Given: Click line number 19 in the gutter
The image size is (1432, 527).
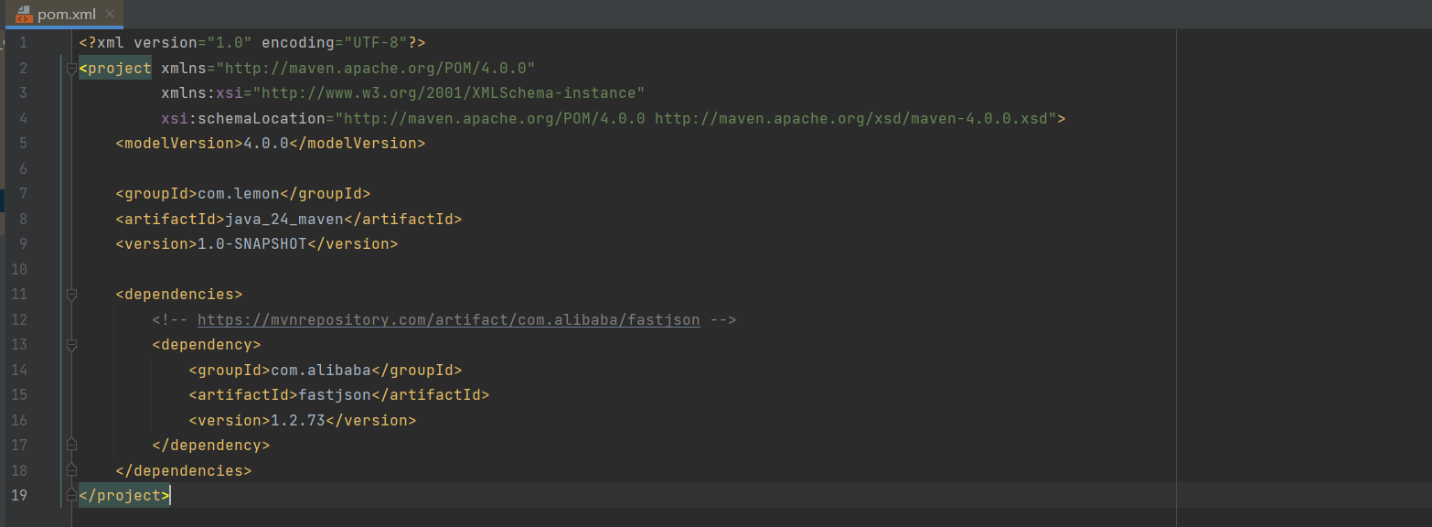Looking at the screenshot, I should tap(18, 496).
